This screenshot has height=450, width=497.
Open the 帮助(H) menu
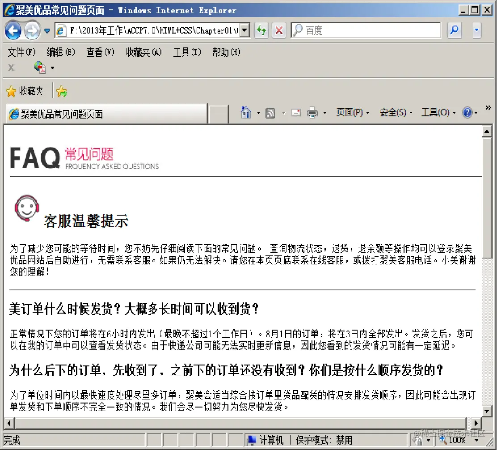pyautogui.click(x=226, y=52)
